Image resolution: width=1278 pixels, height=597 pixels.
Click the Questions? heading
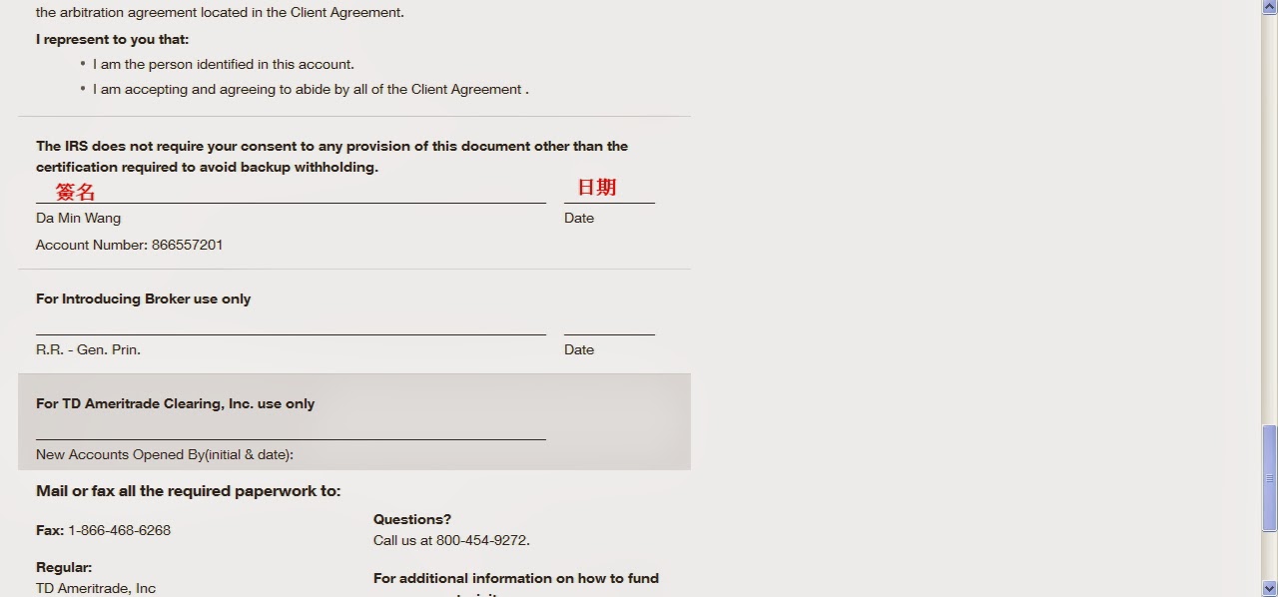(412, 519)
